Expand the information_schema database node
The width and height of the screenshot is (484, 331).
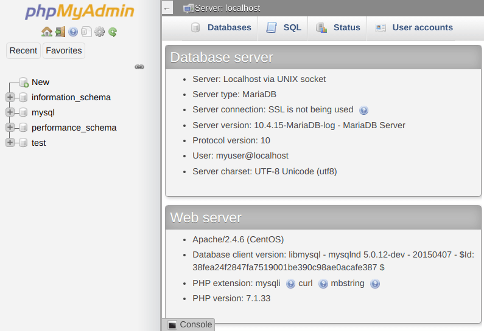pos(10,97)
